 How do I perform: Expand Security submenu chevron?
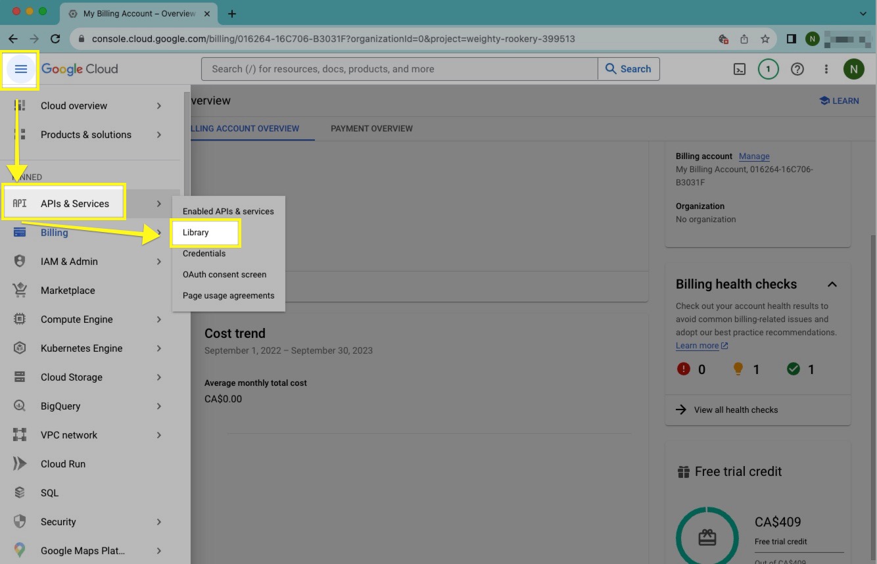159,522
